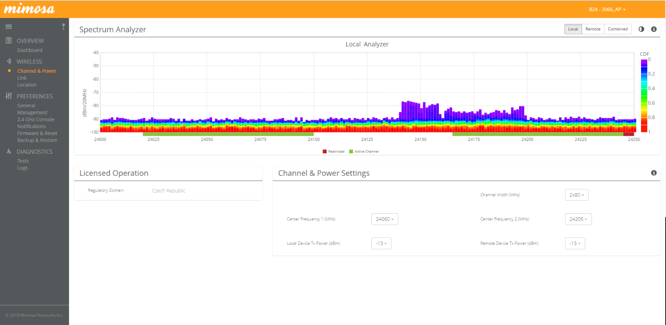This screenshot has height=325, width=666.
Task: Click the sidebar pin icon
Action: [x=63, y=27]
